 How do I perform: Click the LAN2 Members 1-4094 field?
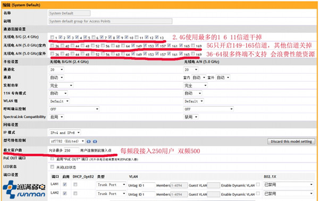(x=179, y=194)
